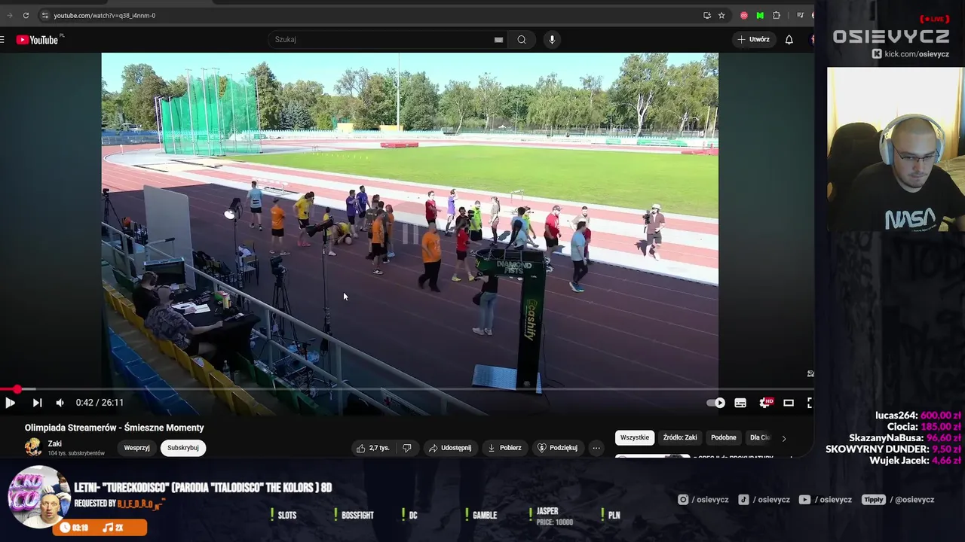Select the Źródło: Zaki filter chip
965x542 pixels.
click(680, 437)
